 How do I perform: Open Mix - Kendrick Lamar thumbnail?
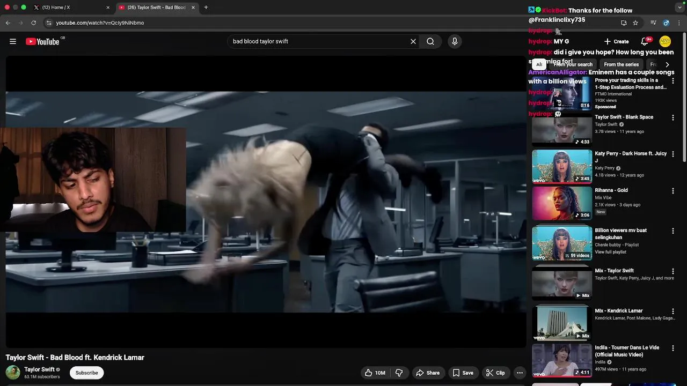(561, 323)
